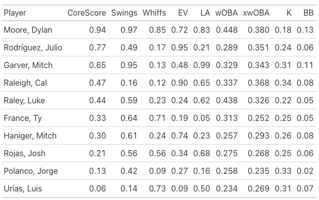319x200 pixels.
Task: Click Haniger, Mitch's CoreScore 0.30
Action: 97,136
